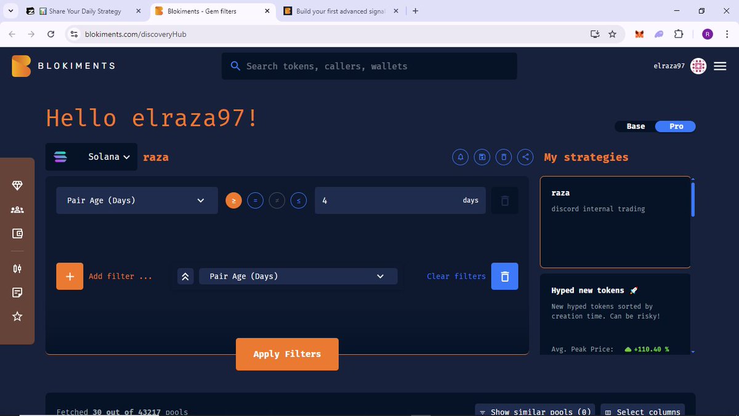Click the elraza97 profile avatar
739x416 pixels.
click(x=698, y=66)
